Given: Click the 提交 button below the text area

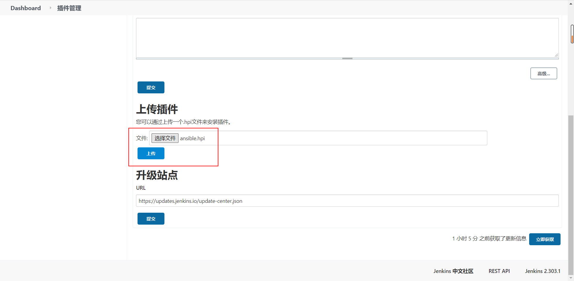Looking at the screenshot, I should 151,87.
